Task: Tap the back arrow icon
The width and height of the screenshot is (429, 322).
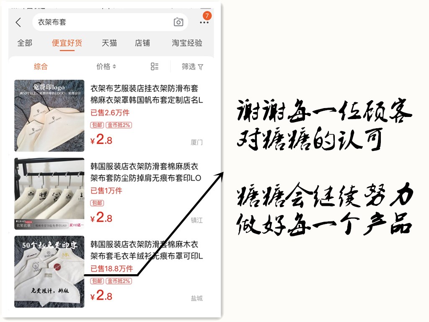Action: [18, 22]
